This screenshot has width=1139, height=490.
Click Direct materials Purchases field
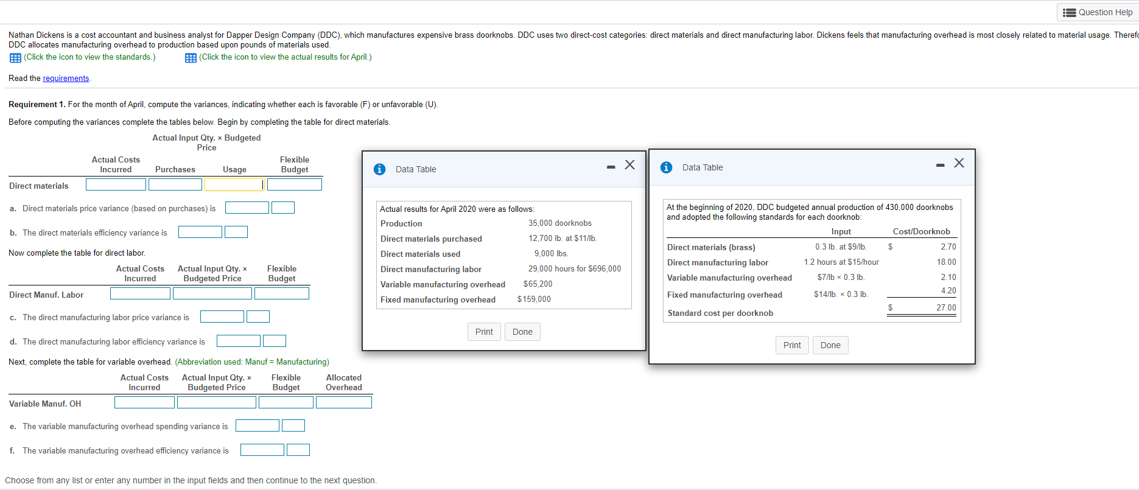pos(175,184)
